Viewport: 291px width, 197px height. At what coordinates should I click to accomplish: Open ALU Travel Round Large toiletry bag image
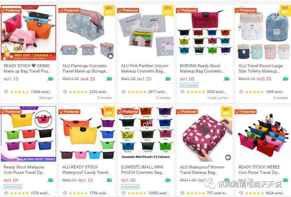pos(263,32)
